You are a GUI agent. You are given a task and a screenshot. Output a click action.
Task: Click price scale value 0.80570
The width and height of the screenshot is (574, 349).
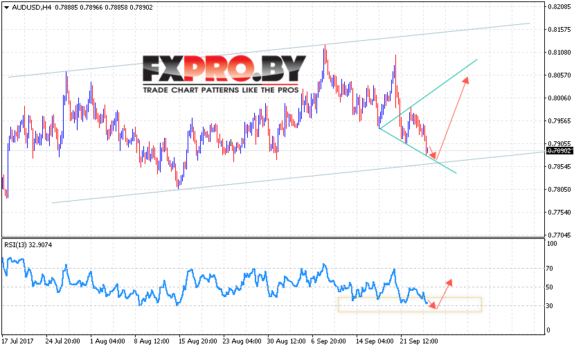point(559,75)
